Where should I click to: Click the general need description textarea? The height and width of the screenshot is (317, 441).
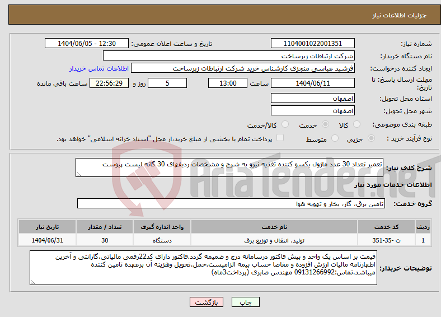229,167
